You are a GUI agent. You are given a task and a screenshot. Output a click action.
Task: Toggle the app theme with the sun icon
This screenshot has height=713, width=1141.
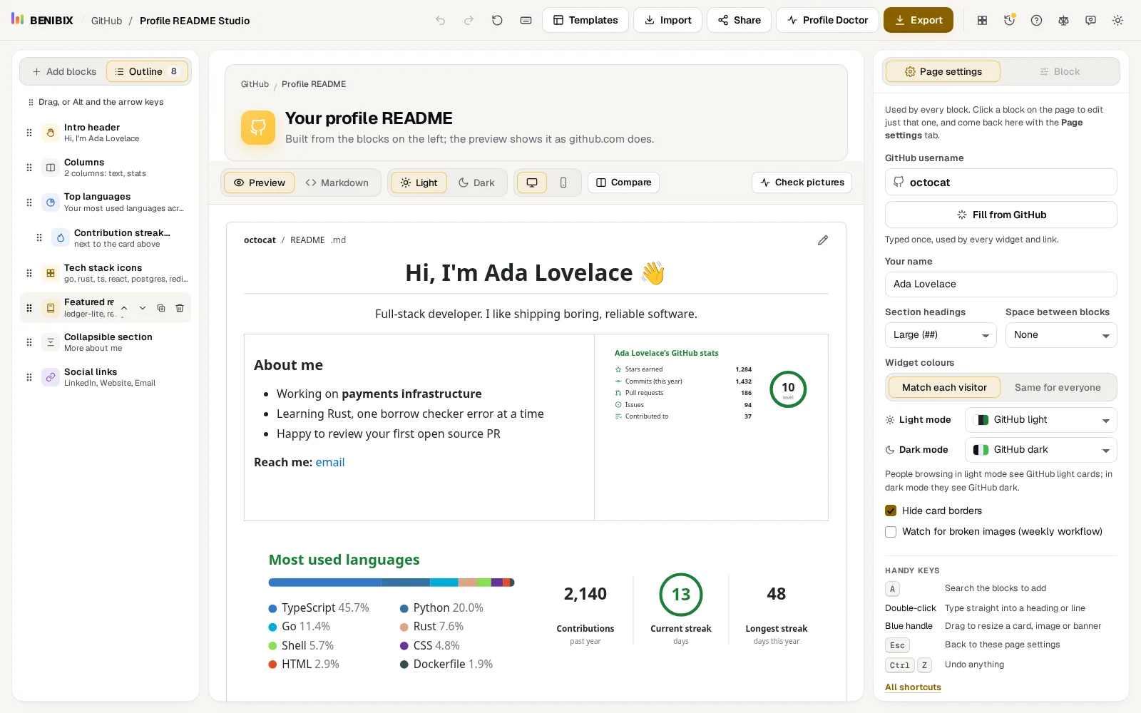pyautogui.click(x=1117, y=21)
